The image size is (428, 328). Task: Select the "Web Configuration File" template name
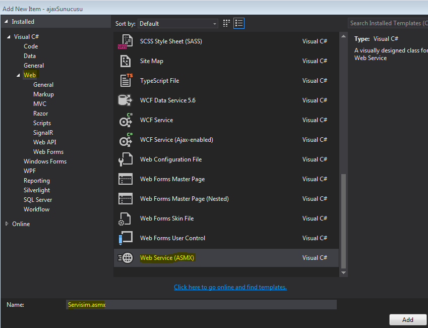pyautogui.click(x=171, y=159)
